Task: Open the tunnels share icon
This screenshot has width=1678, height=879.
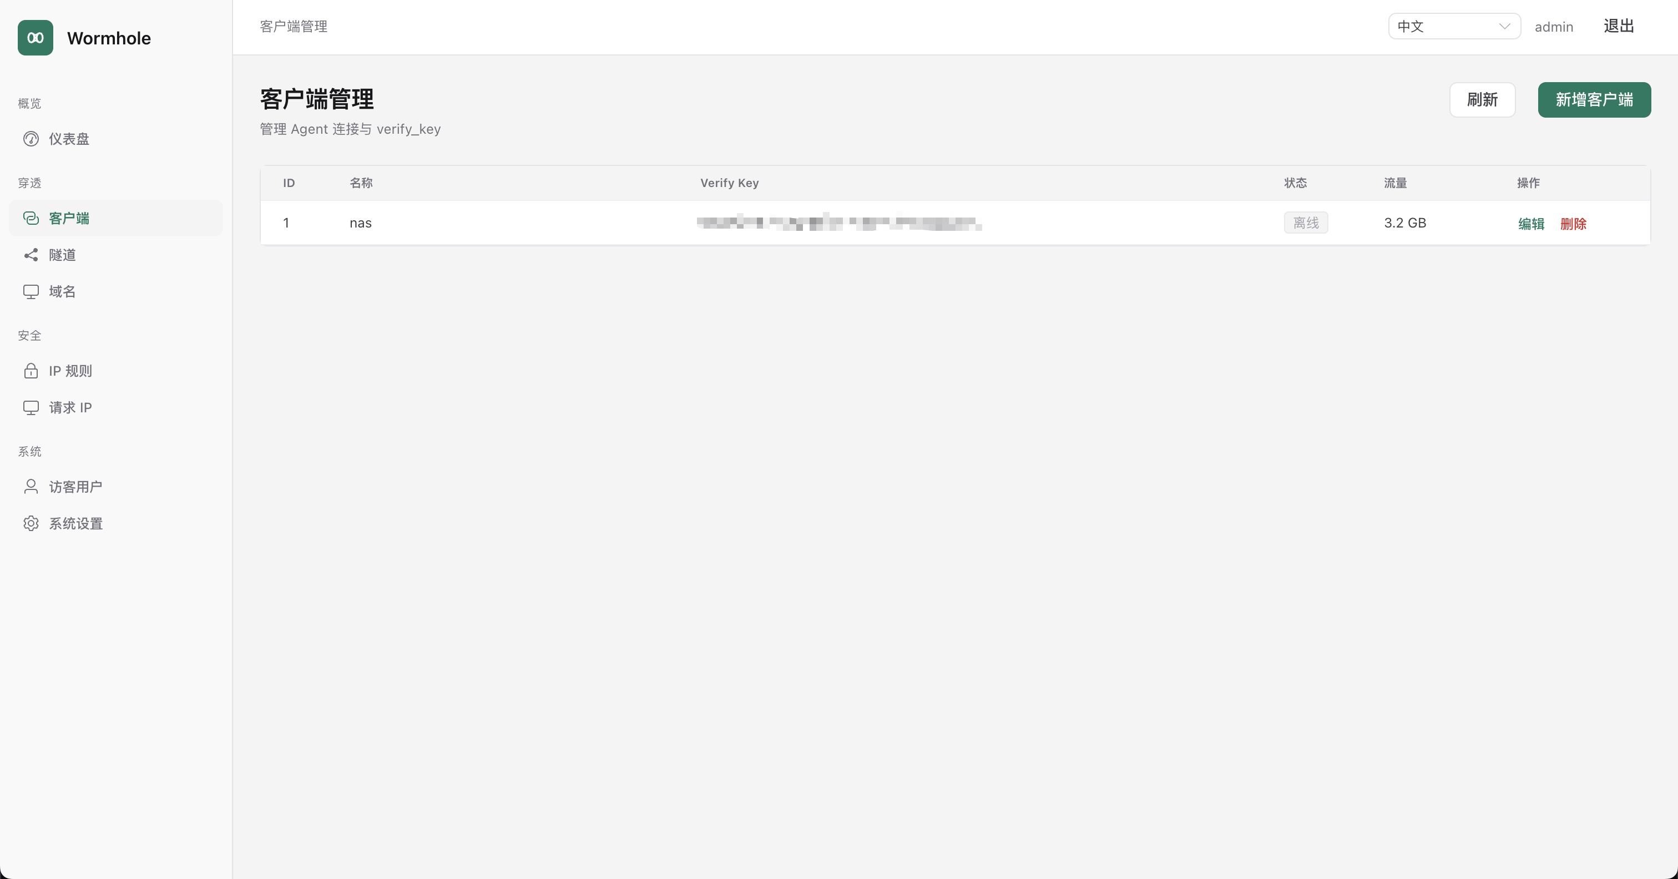Action: (x=31, y=255)
